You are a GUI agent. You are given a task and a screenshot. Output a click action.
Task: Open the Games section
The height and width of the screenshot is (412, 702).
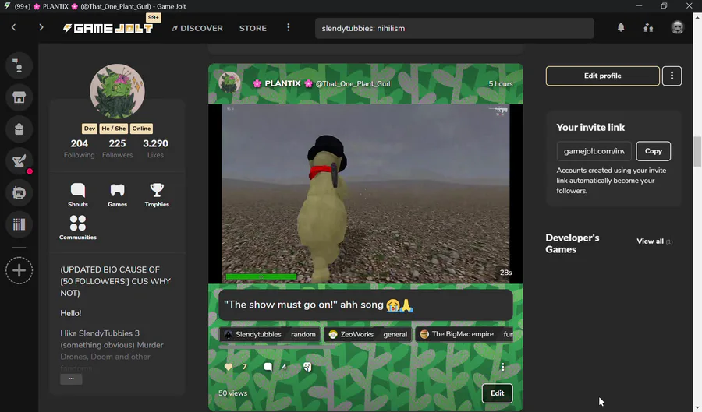(x=117, y=195)
